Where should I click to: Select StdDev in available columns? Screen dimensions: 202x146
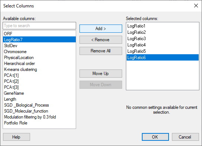pyautogui.click(x=39, y=46)
